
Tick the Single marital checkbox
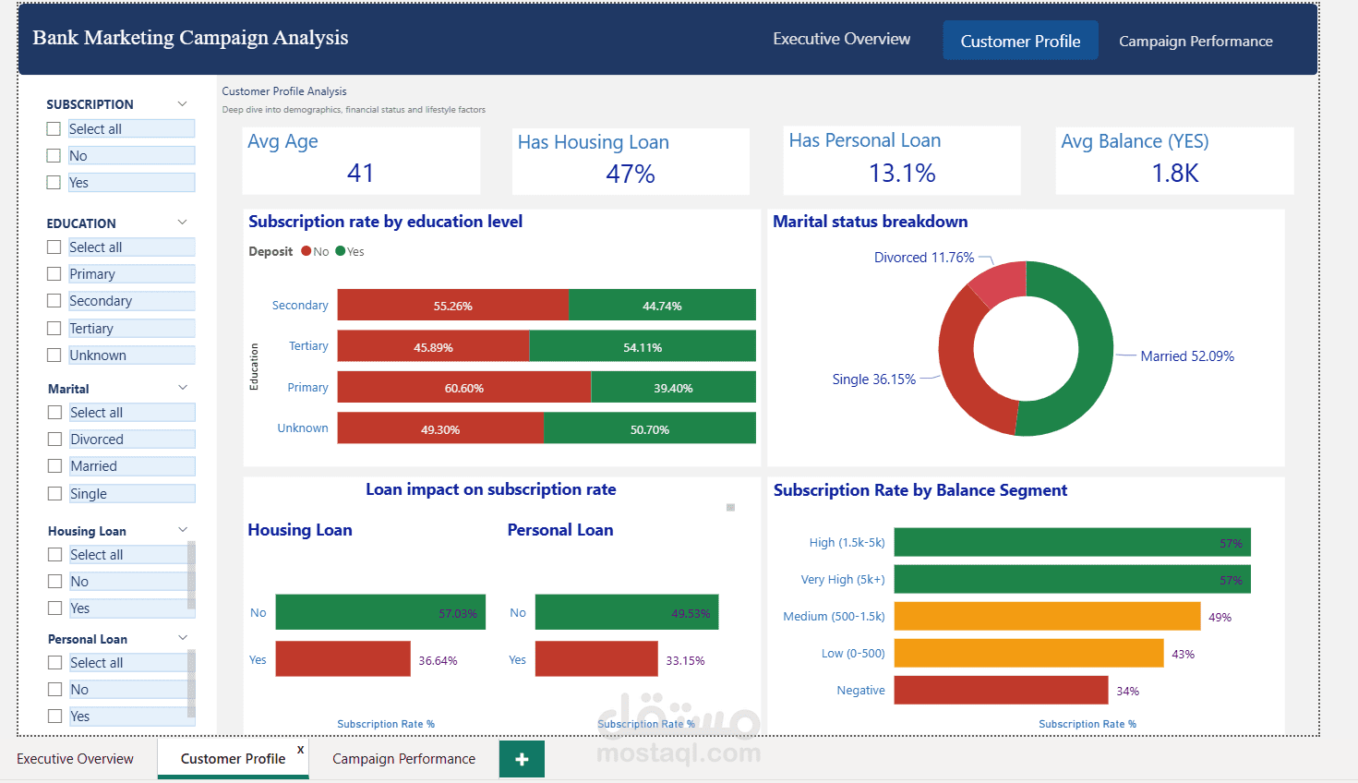[x=54, y=494]
